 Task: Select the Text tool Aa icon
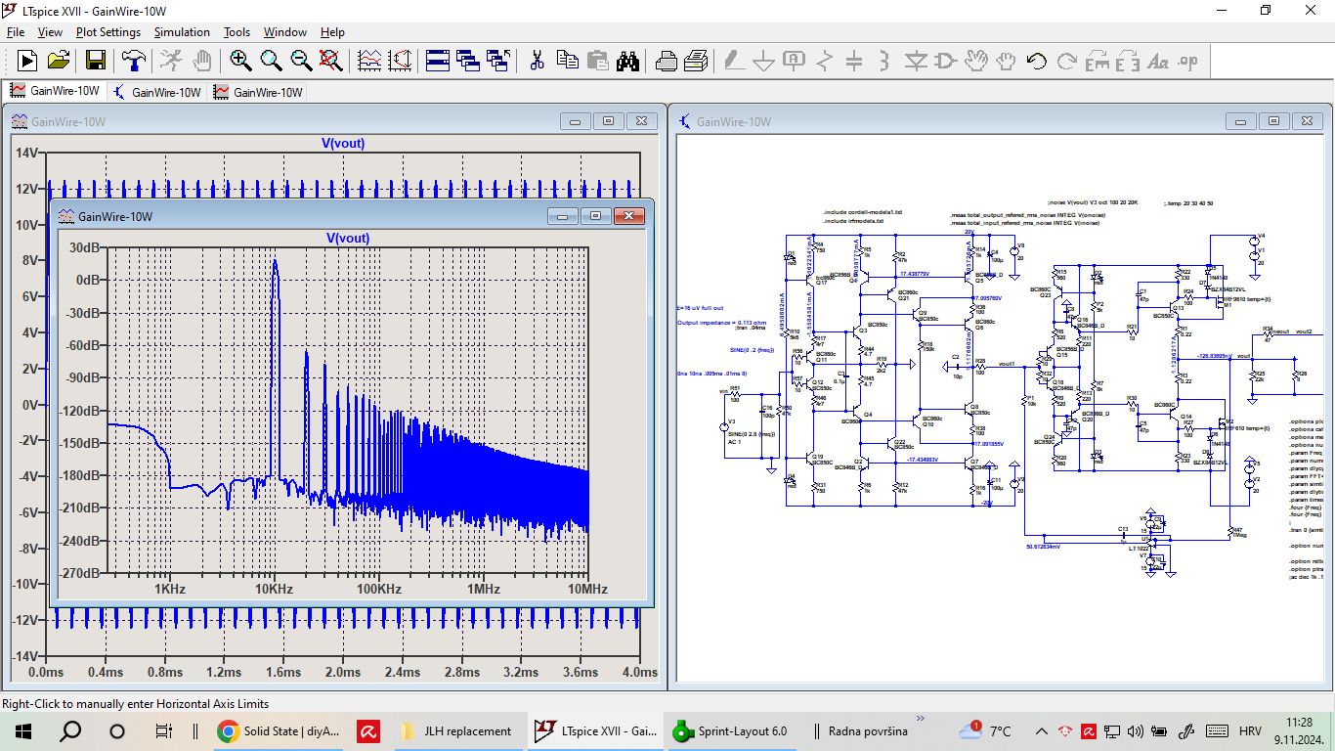[x=1157, y=61]
